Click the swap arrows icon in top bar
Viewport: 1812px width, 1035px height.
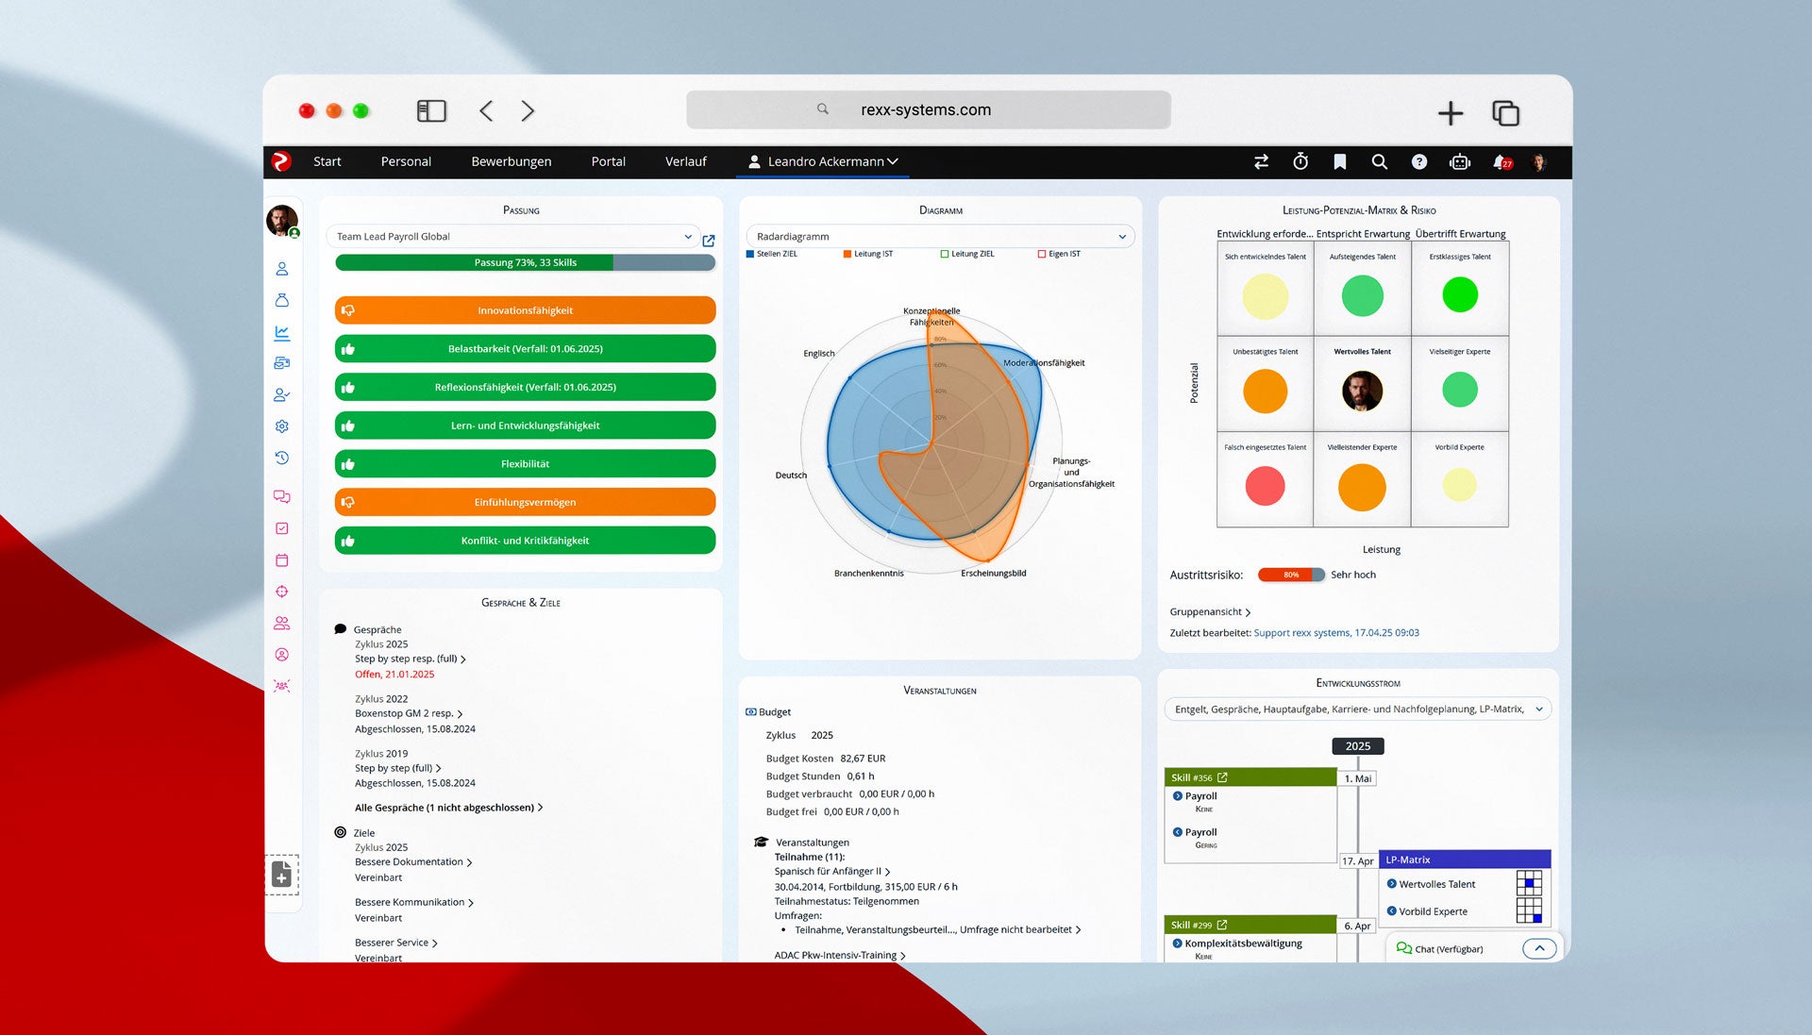point(1261,161)
